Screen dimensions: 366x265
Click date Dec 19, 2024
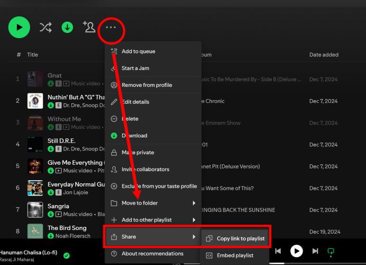tap(325, 232)
